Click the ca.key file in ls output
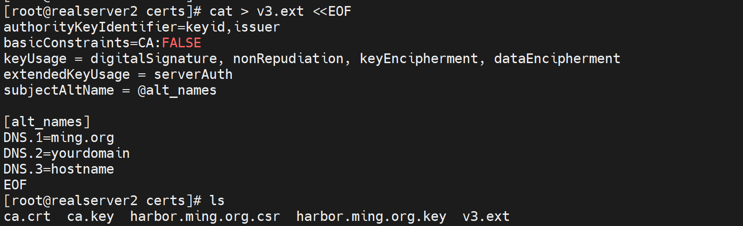Image resolution: width=743 pixels, height=226 pixels. click(90, 217)
